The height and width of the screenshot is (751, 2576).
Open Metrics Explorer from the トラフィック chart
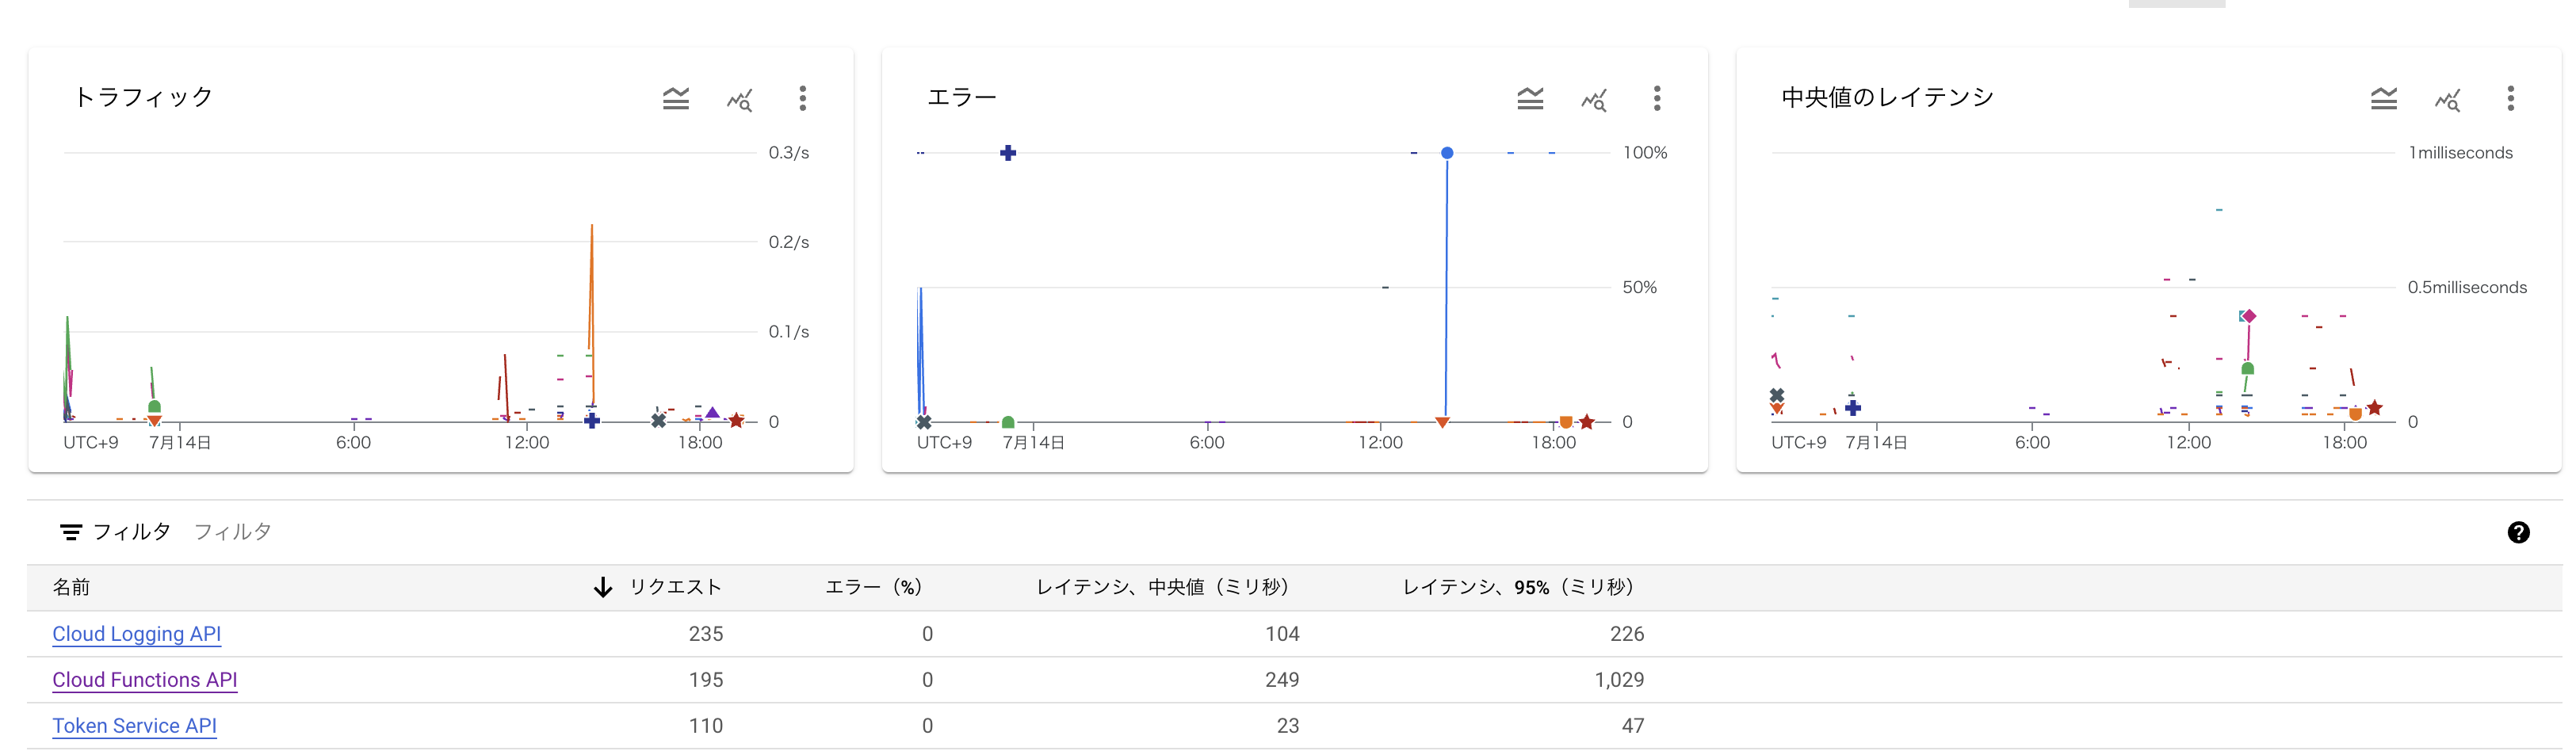(740, 99)
